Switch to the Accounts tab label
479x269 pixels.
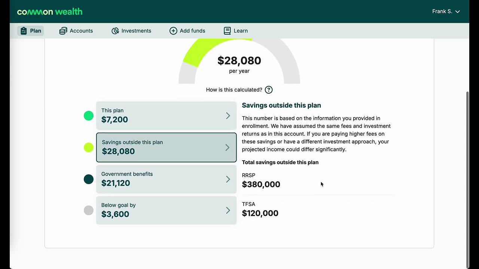(x=81, y=31)
